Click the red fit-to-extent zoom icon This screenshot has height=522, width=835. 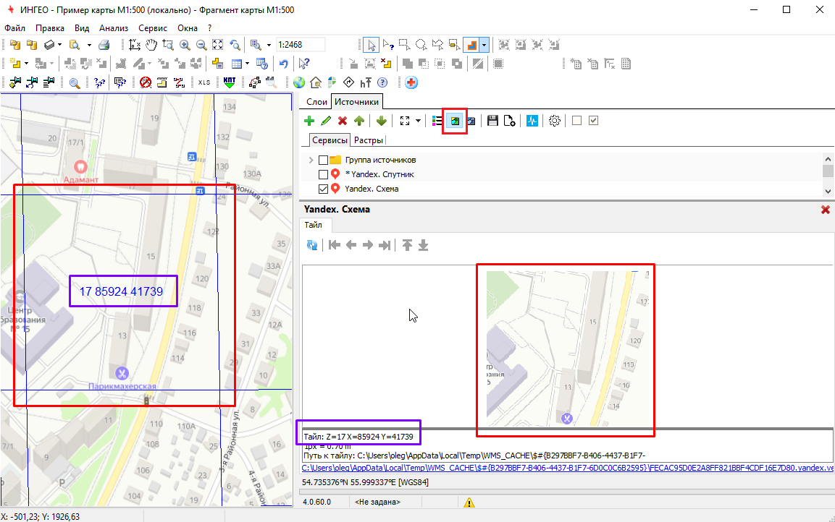point(218,45)
